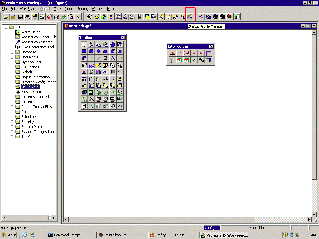
Task: Click the red arrow-to-vertical-line icon in CADToolbar
Action: 201,53
